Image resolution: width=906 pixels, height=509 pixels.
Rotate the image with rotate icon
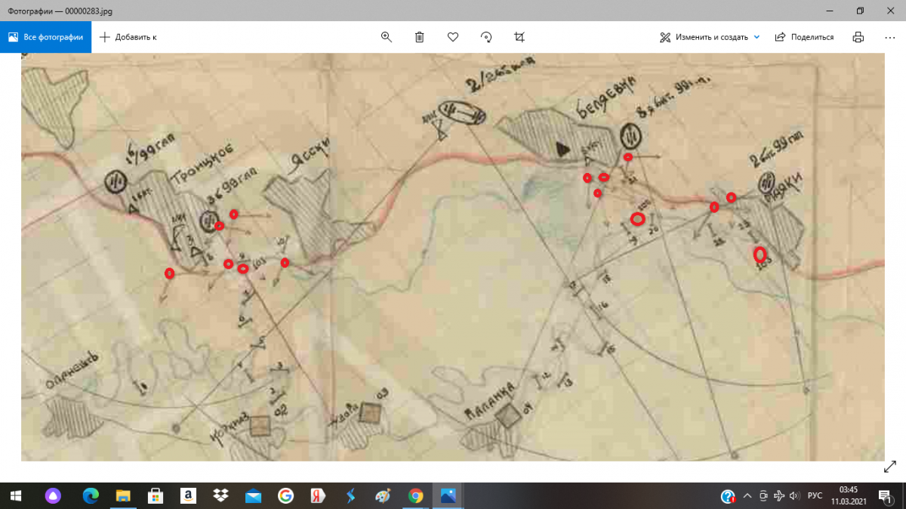pos(486,37)
